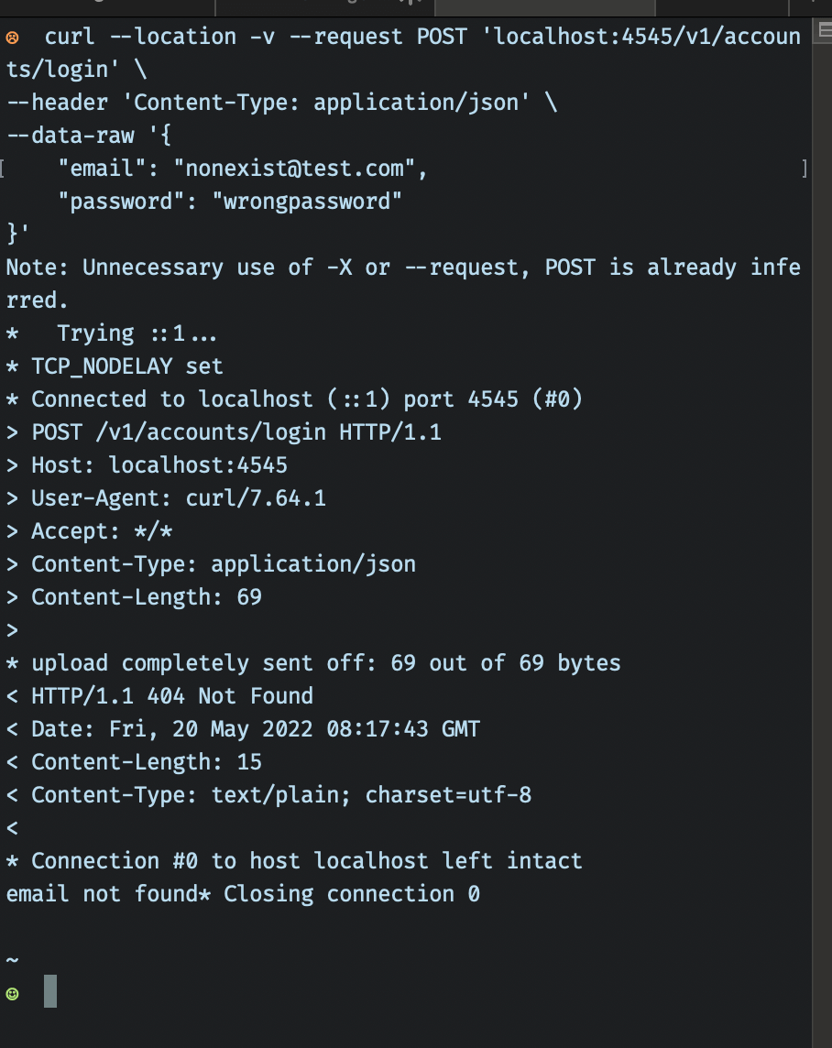This screenshot has width=832, height=1048.
Task: Click the "wrongpassword" password value
Action: [312, 202]
